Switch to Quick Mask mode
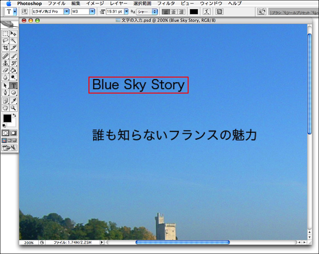Viewport: 319px width, 254px height. tap(13, 132)
